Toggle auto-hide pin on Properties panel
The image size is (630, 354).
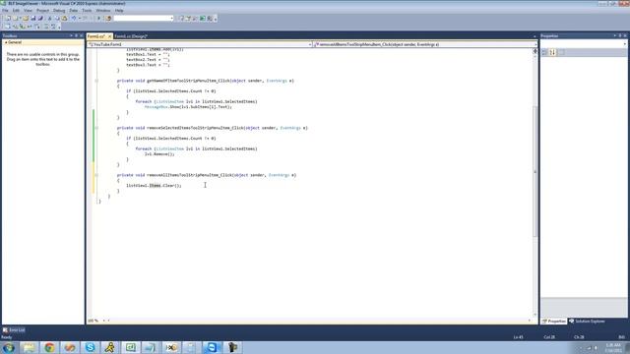[x=620, y=35]
